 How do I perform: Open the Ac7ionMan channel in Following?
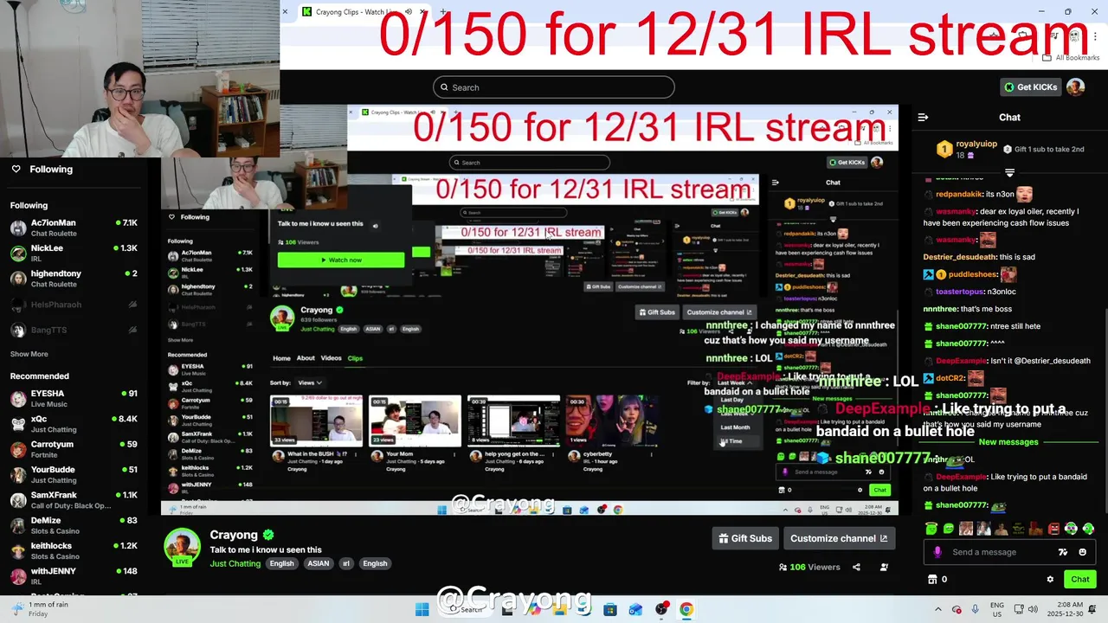(74, 228)
